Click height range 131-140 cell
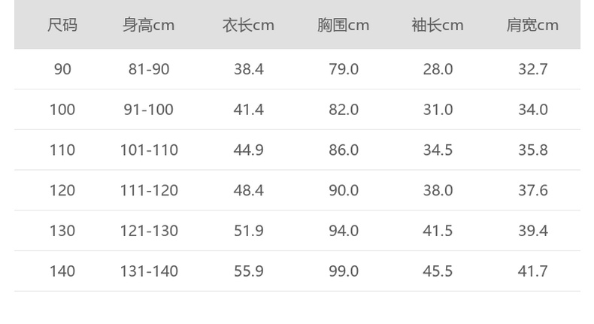The height and width of the screenshot is (324, 594). point(149,271)
